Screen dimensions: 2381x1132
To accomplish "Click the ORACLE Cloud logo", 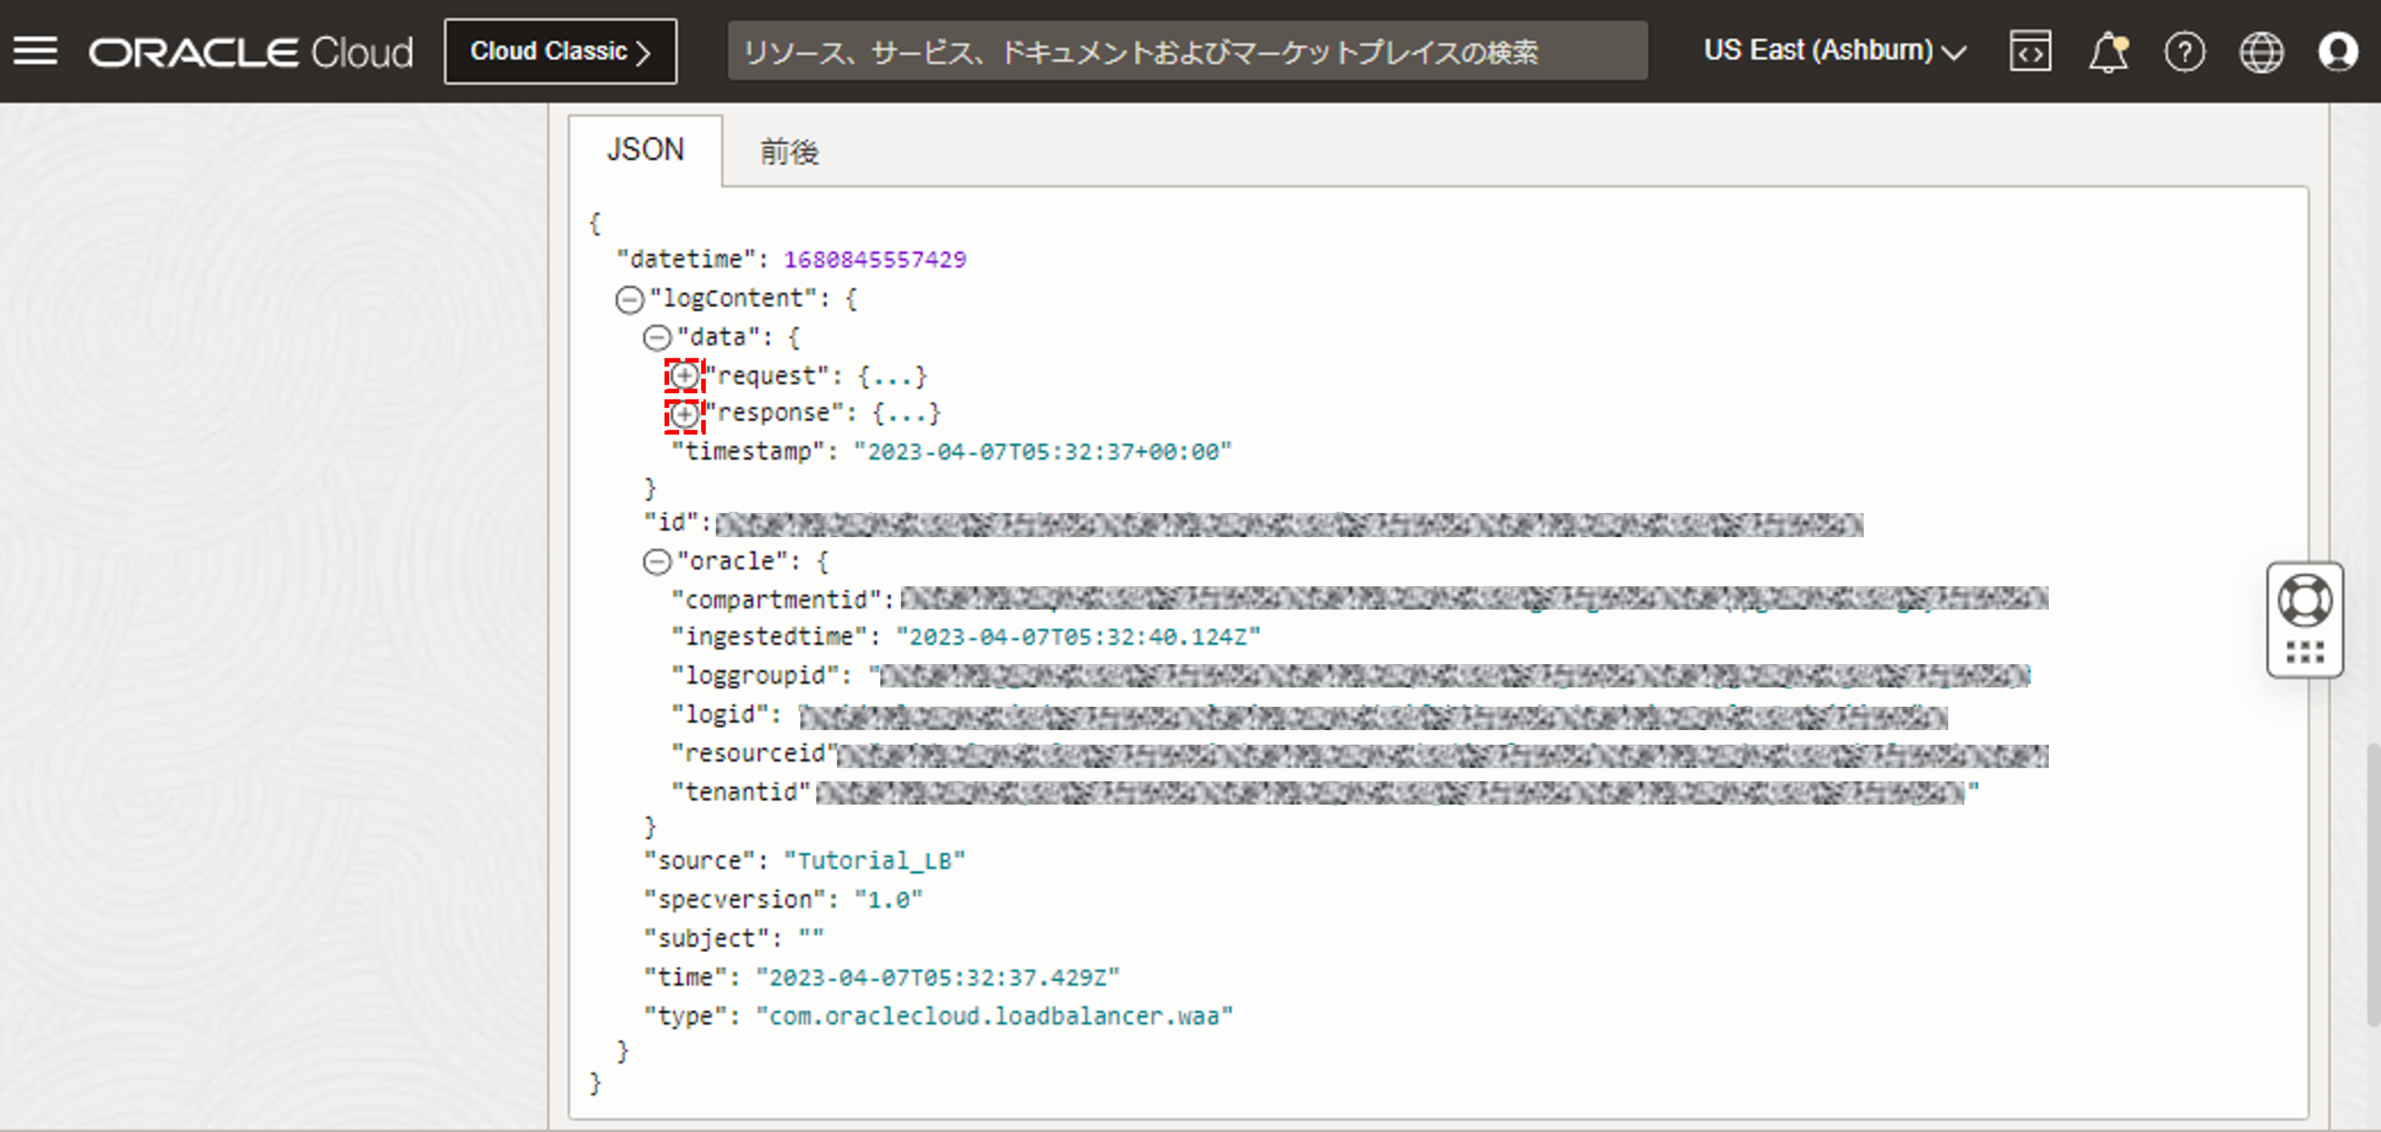I will pos(250,52).
